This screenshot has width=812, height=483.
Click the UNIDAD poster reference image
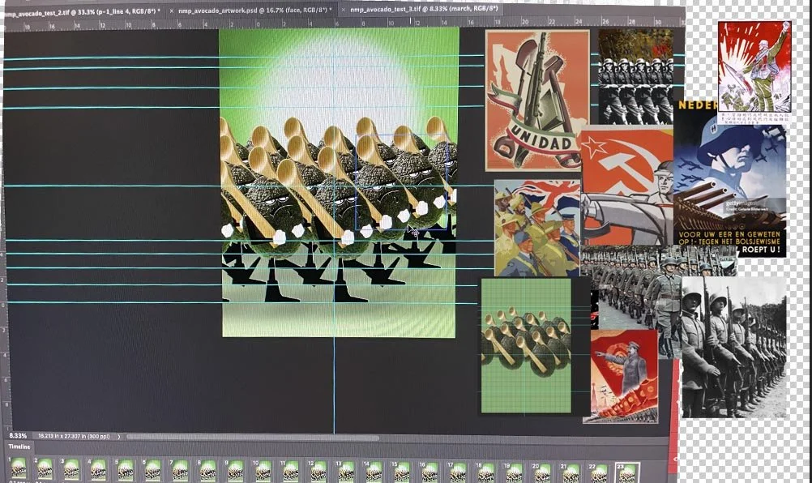(x=537, y=100)
